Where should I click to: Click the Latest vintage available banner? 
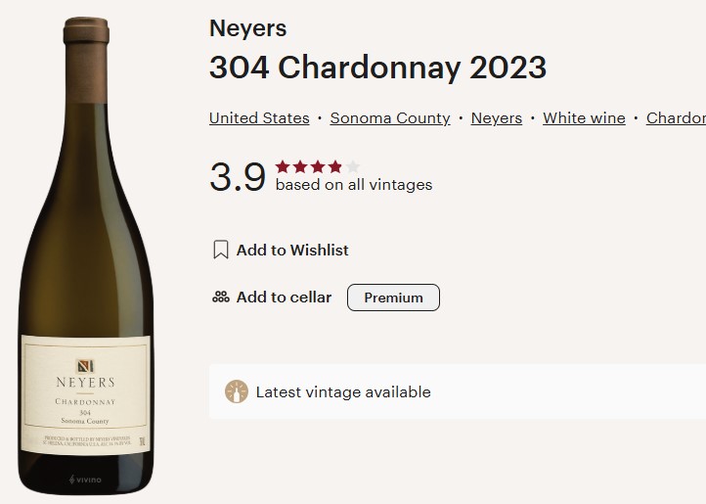458,391
